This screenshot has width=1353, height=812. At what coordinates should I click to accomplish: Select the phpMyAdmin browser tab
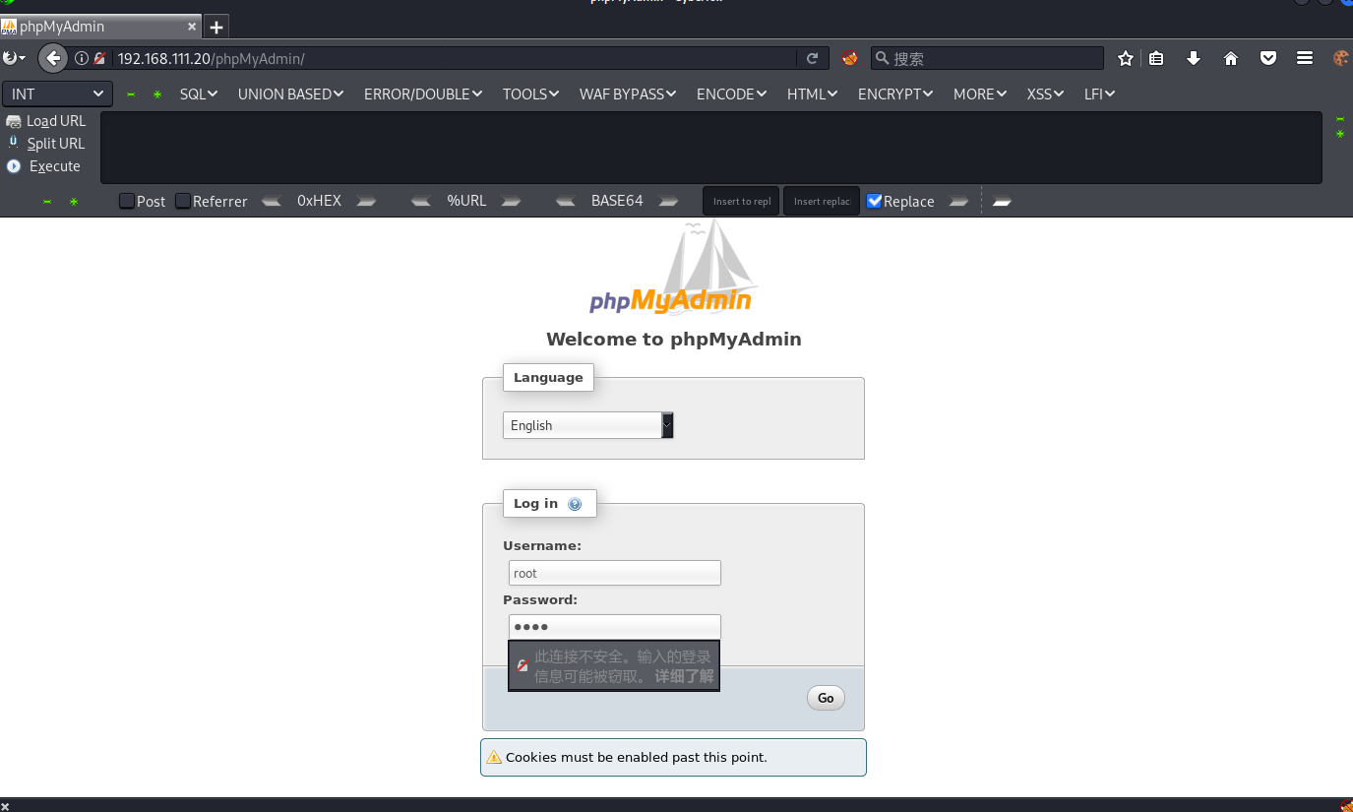(x=100, y=27)
